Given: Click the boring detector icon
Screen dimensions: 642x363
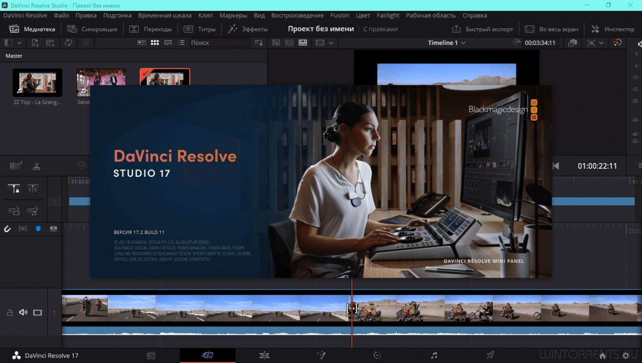Looking at the screenshot, I should click(16, 166).
